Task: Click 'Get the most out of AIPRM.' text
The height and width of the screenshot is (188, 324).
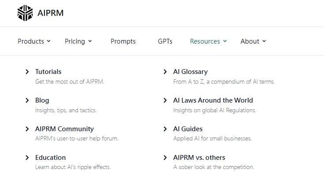Action: [x=70, y=81]
